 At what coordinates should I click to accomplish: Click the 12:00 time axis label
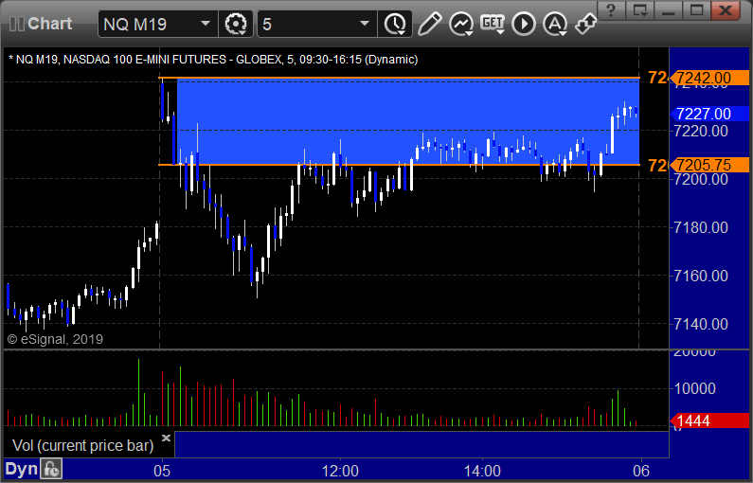click(x=340, y=471)
